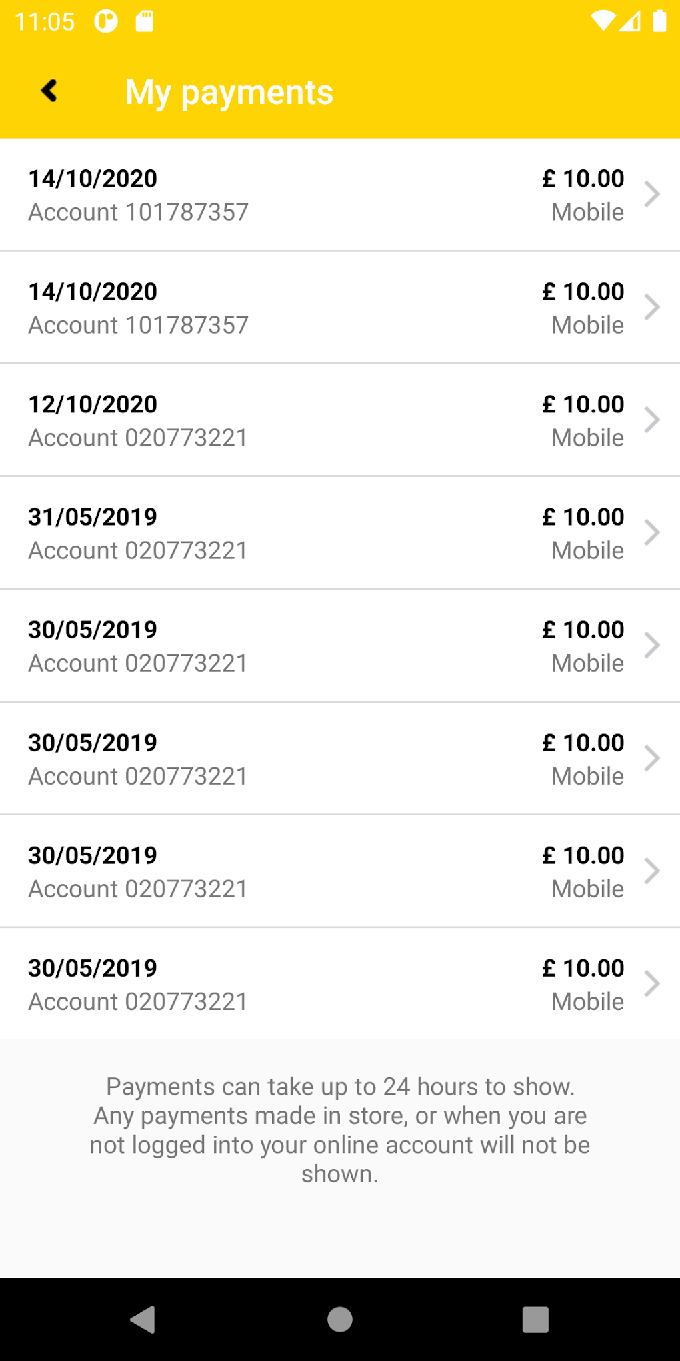The image size is (680, 1361).
Task: Tap the Wi-Fi status icon
Action: pos(602,21)
